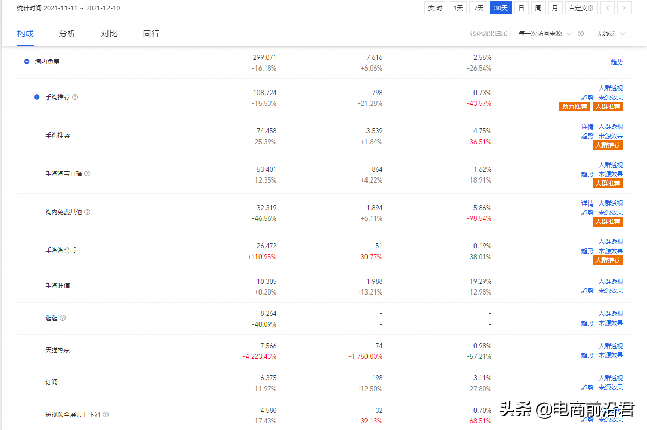Collapse the 淘内免费 row
Image resolution: width=647 pixels, height=430 pixels.
coord(27,61)
